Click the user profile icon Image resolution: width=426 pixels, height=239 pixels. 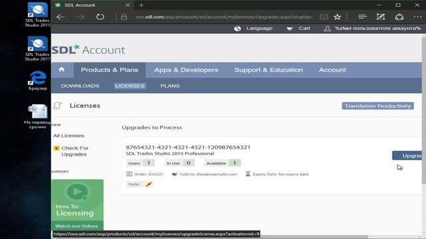click(x=327, y=29)
